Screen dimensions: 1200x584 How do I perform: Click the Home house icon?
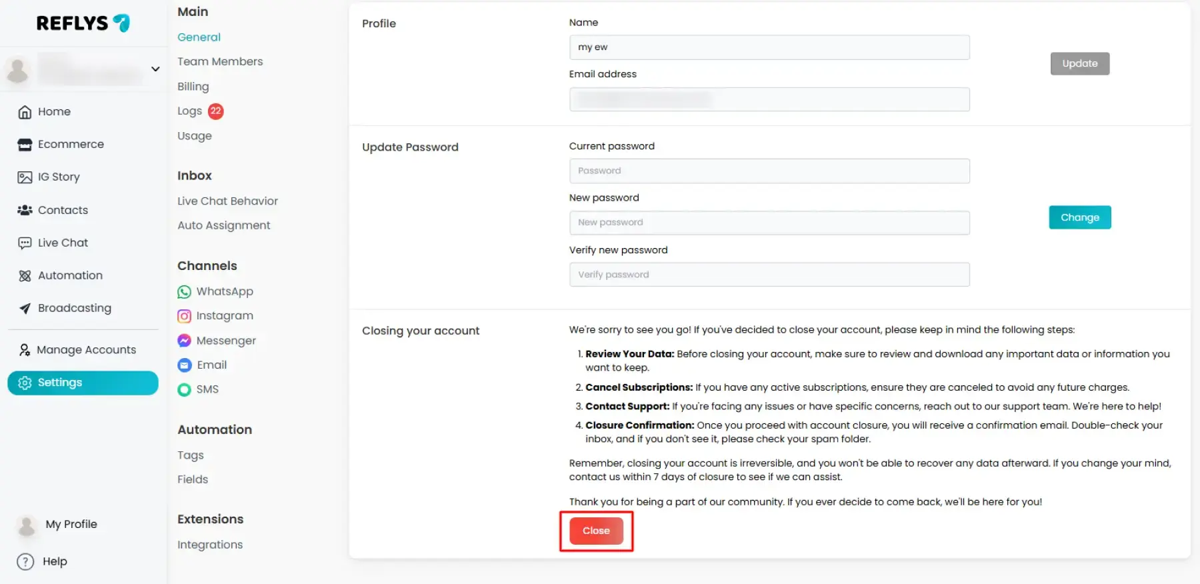pos(25,112)
